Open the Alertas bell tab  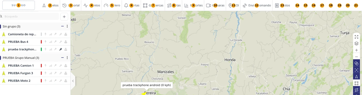(132, 5)
